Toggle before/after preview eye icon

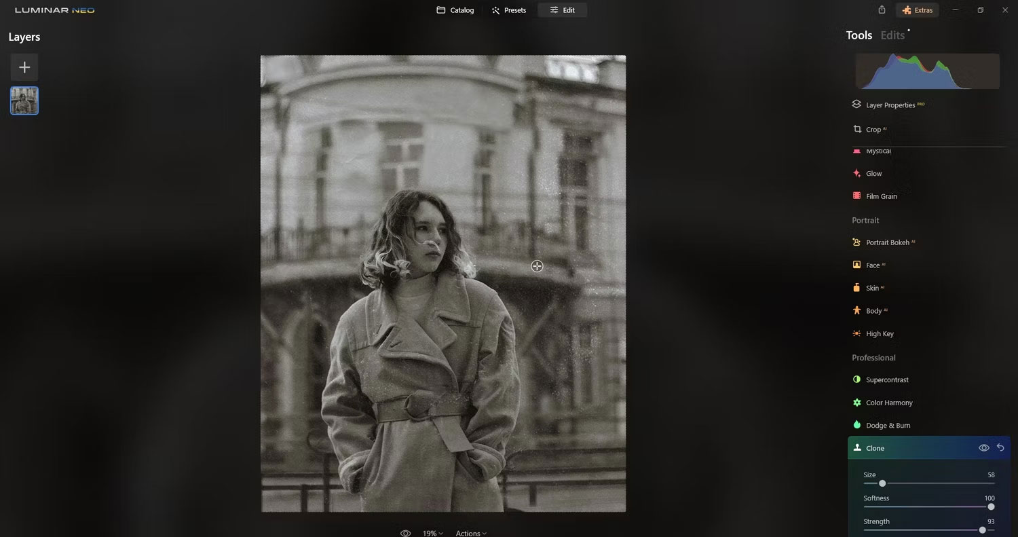click(405, 533)
